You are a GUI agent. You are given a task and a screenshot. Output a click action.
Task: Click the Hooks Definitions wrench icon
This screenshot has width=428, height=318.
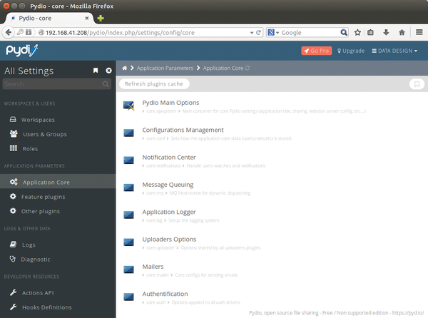pyautogui.click(x=13, y=307)
